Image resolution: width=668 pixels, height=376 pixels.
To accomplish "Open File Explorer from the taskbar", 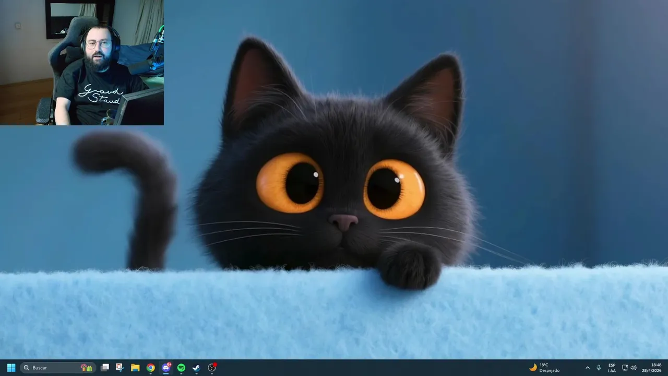I will 135,368.
